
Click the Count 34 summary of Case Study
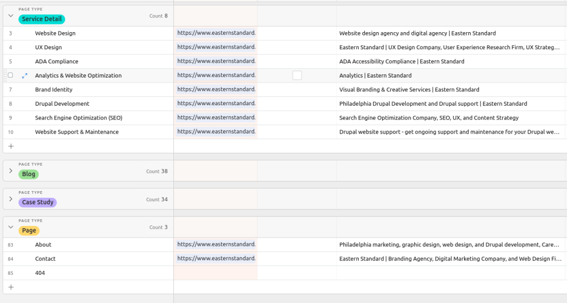[157, 199]
